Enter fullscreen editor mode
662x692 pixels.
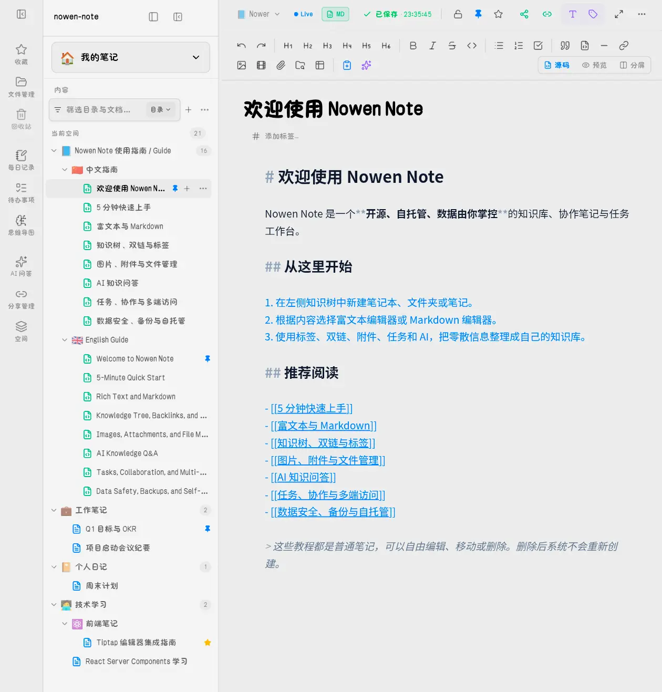pyautogui.click(x=619, y=14)
